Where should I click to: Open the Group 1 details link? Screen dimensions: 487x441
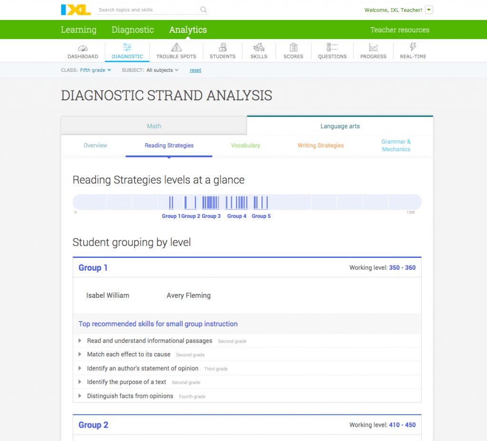pyautogui.click(x=93, y=267)
